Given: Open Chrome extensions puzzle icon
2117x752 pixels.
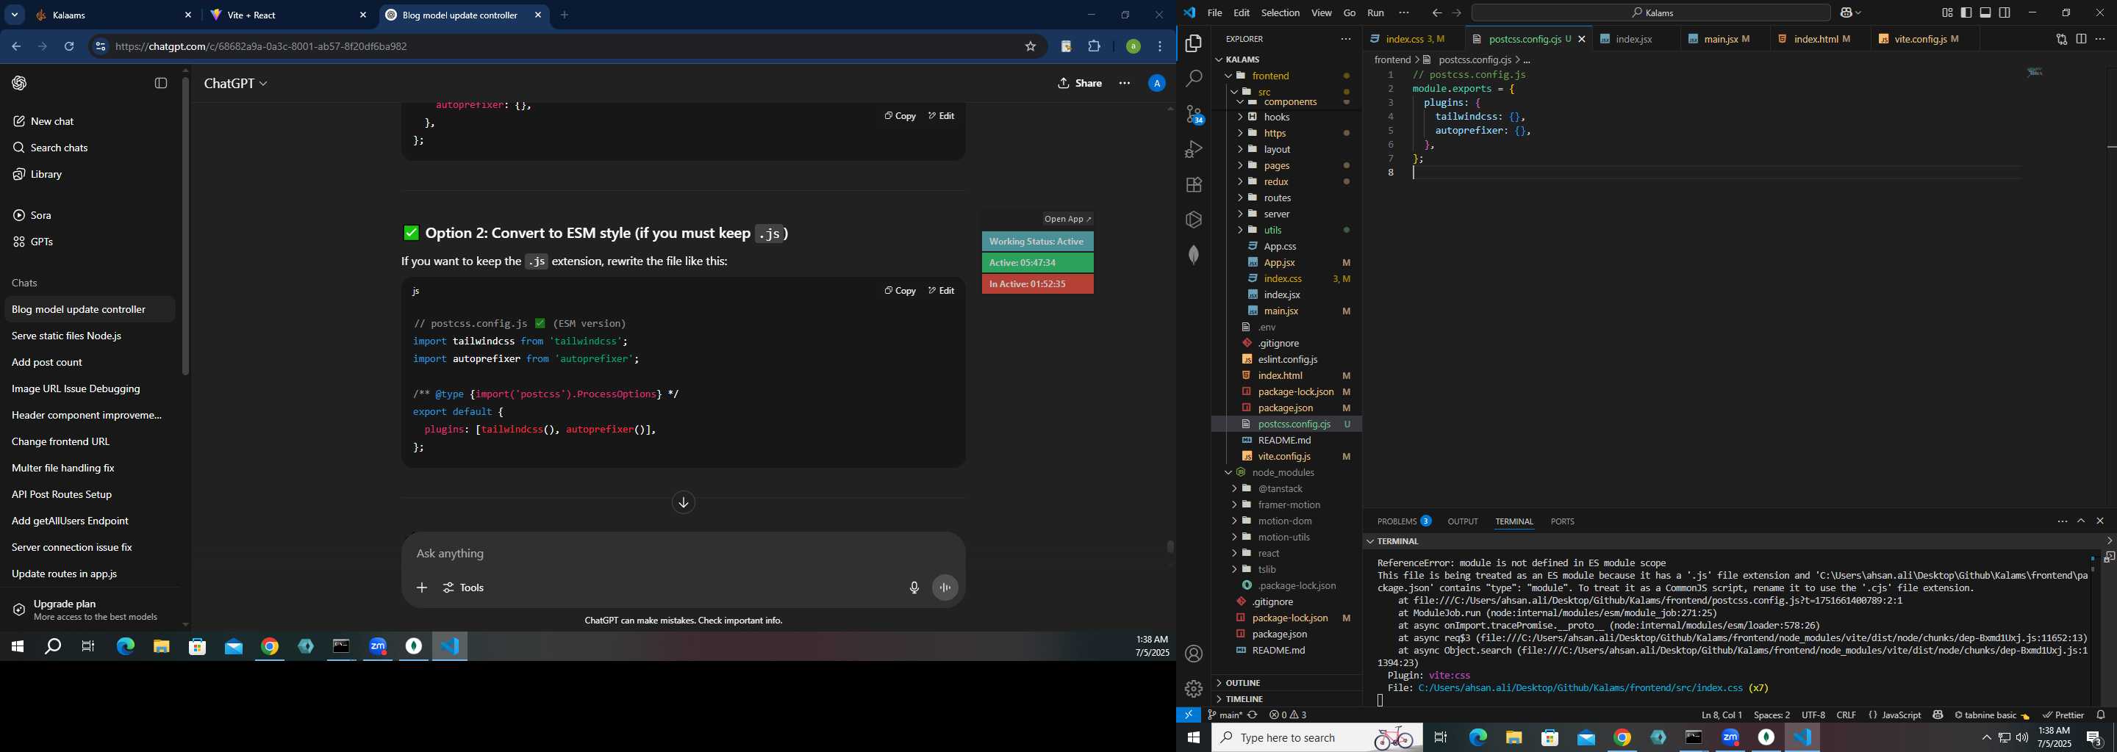Looking at the screenshot, I should click(x=1095, y=47).
